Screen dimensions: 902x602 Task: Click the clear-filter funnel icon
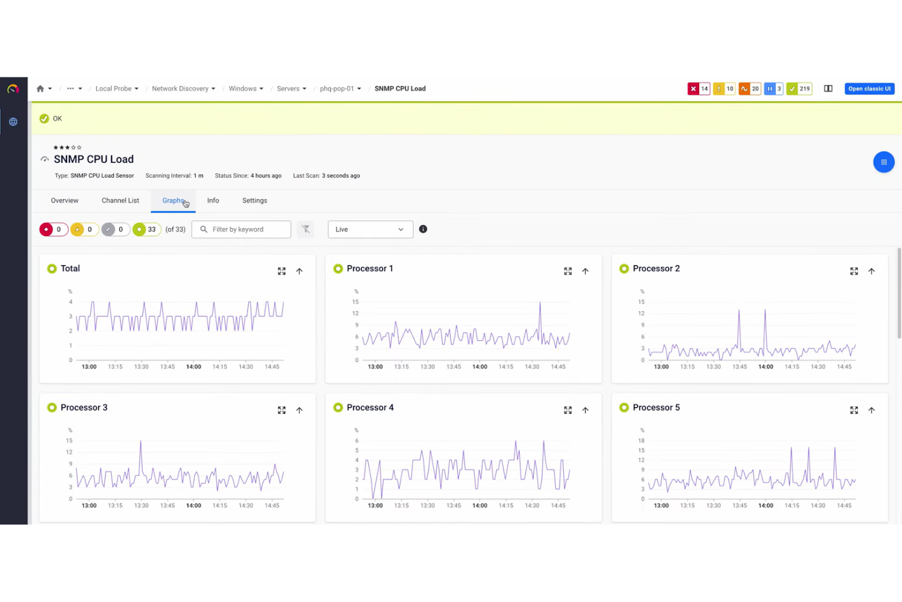[306, 229]
